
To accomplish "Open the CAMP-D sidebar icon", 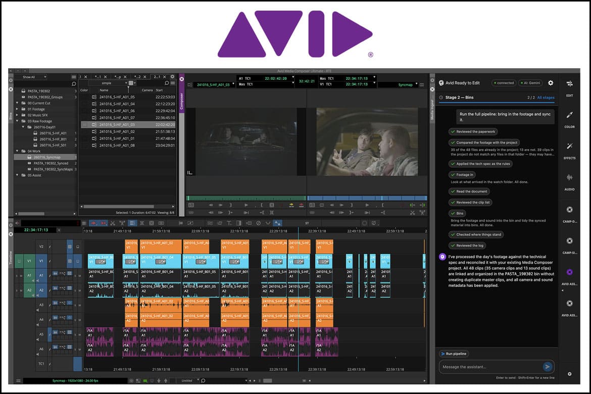I will pyautogui.click(x=569, y=209).
